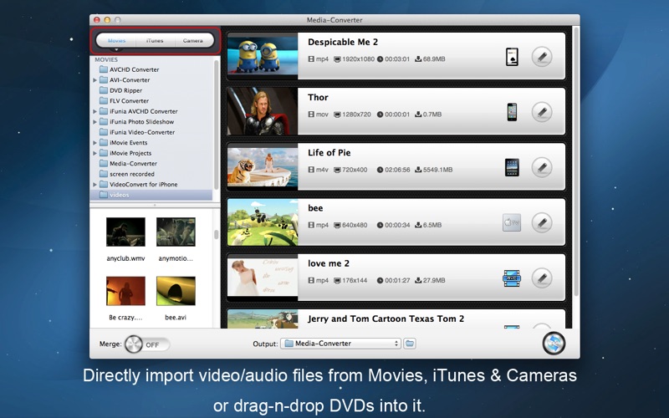Image resolution: width=669 pixels, height=418 pixels.
Task: Switch to the iTunes tab
Action: (155, 40)
